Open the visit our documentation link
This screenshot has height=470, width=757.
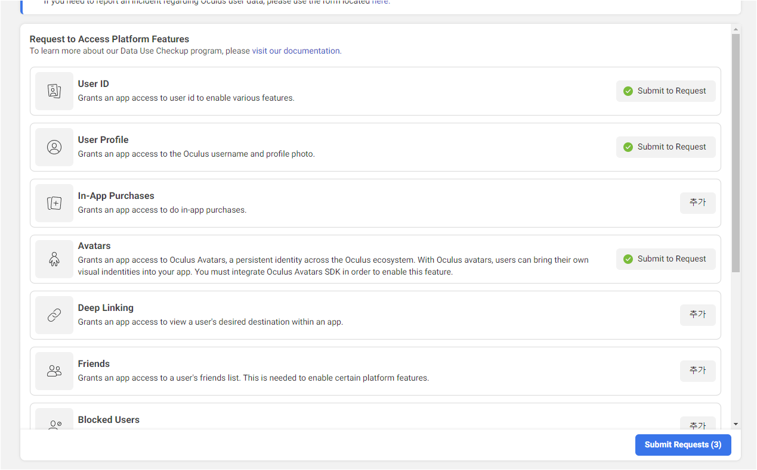pos(296,51)
